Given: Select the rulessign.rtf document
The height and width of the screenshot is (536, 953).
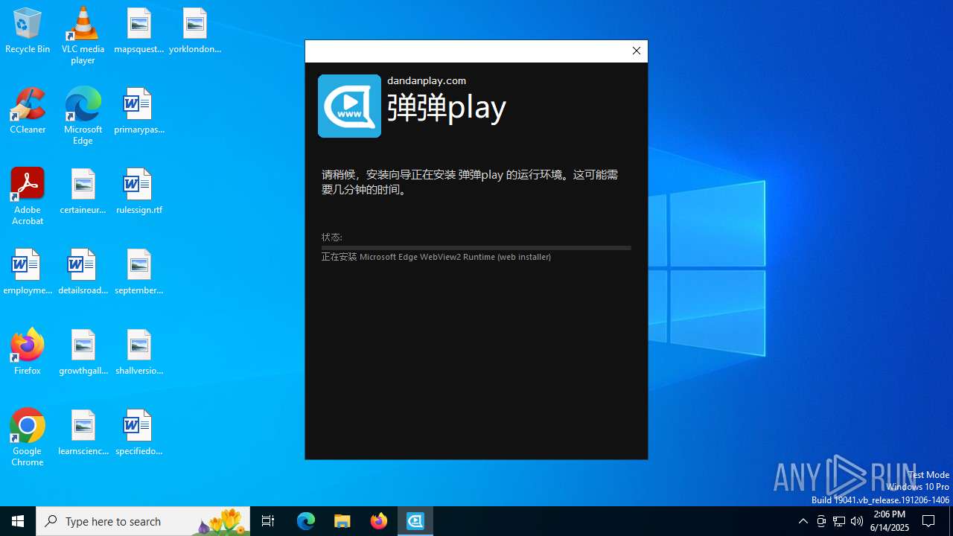Looking at the screenshot, I should (139, 192).
